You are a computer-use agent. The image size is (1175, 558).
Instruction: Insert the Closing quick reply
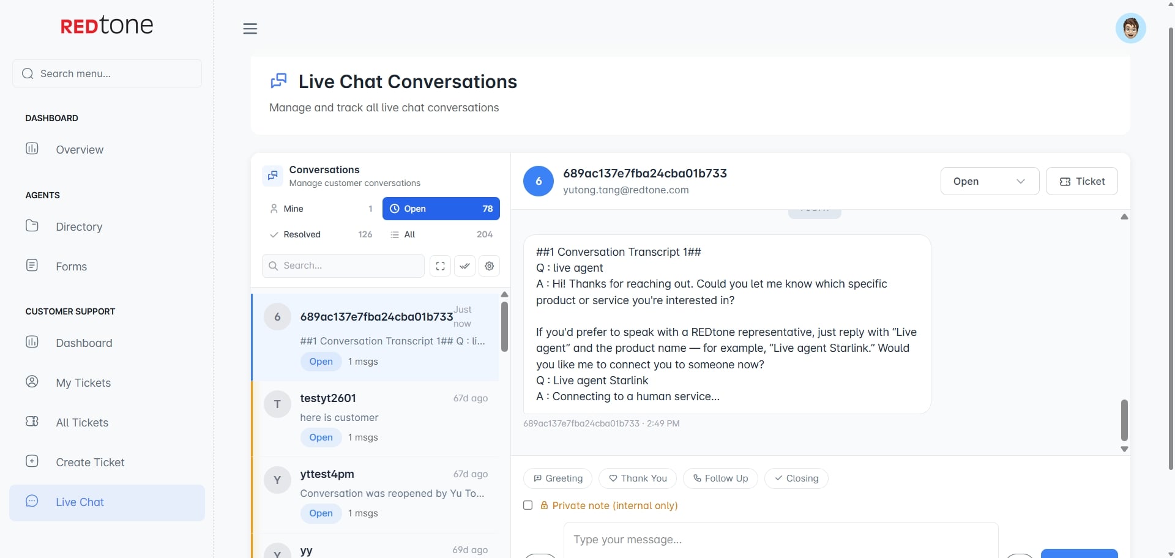pos(796,478)
